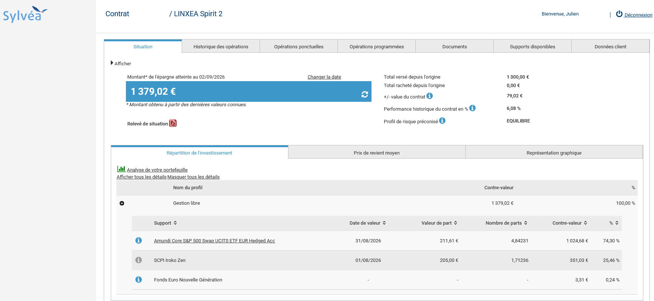Open the Opérations programmées tab
This screenshot has height=301, width=654.
point(377,46)
